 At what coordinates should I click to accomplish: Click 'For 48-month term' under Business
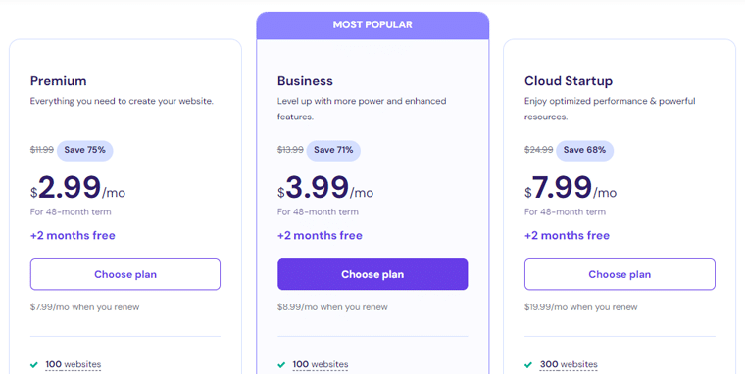[318, 212]
